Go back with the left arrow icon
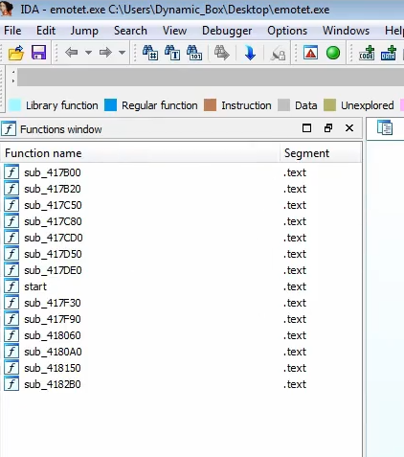The height and width of the screenshot is (457, 404). 71,53
